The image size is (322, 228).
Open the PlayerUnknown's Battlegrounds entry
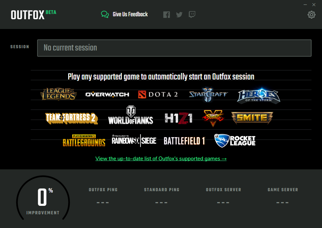(x=84, y=140)
